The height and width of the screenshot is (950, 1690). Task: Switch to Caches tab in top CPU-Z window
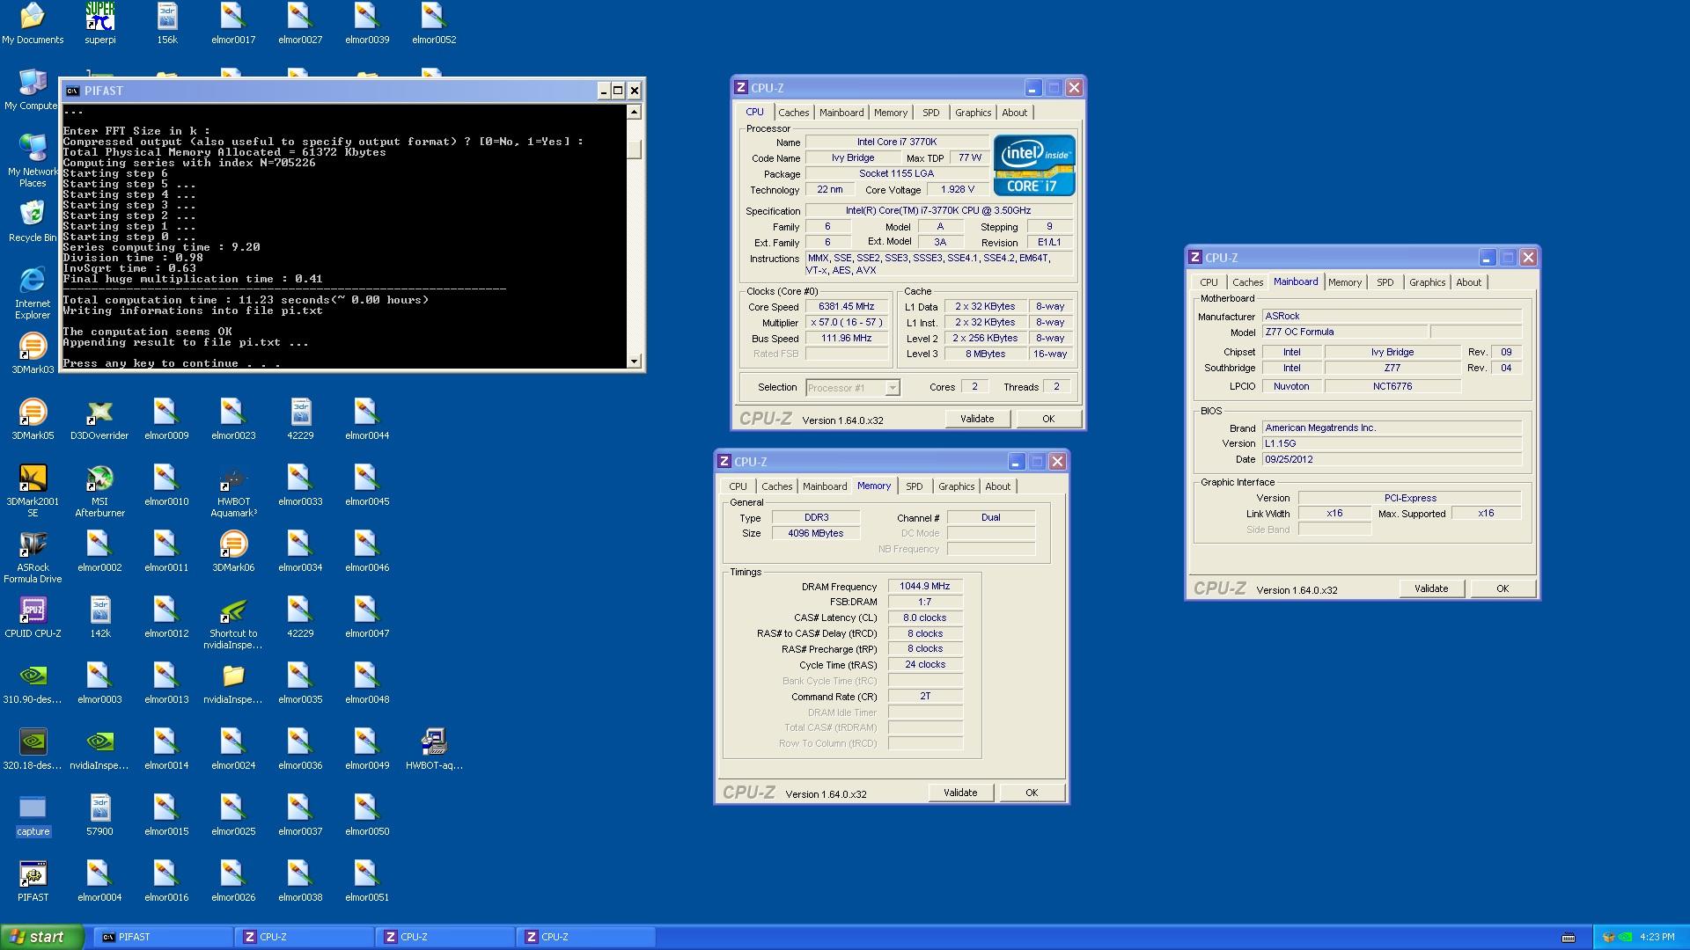tap(793, 113)
